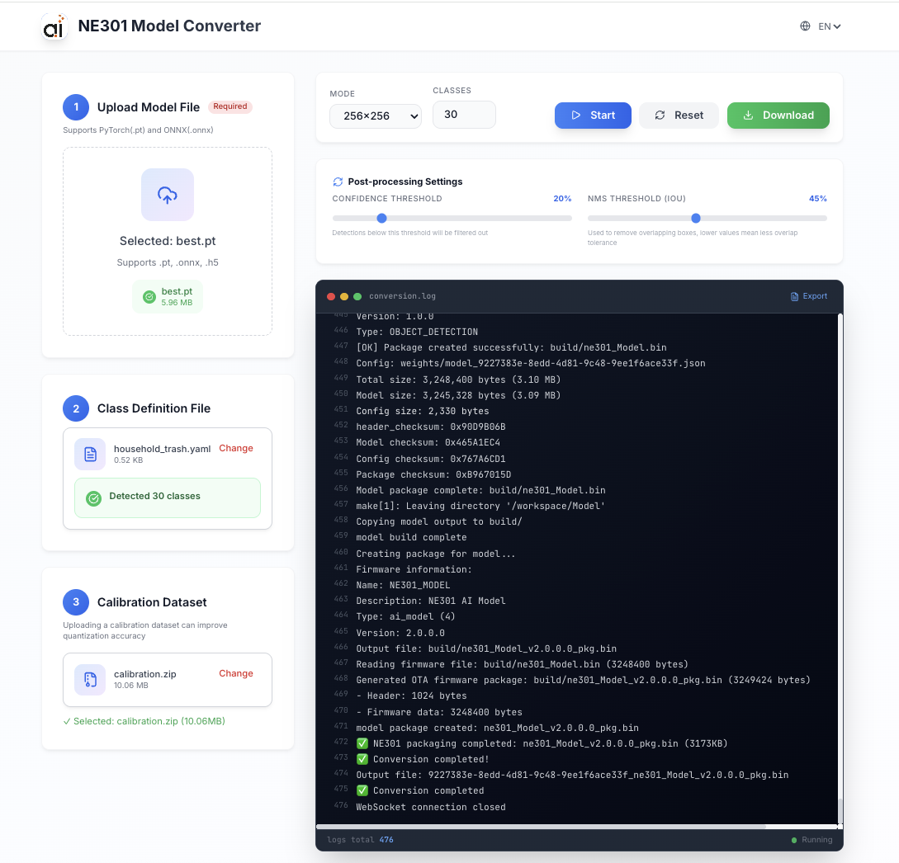Click the cloud upload icon
The height and width of the screenshot is (863, 899).
coord(168,195)
